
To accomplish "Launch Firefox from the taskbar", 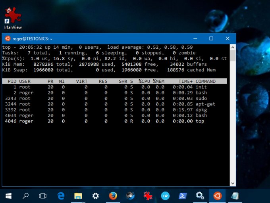I will tap(113, 195).
